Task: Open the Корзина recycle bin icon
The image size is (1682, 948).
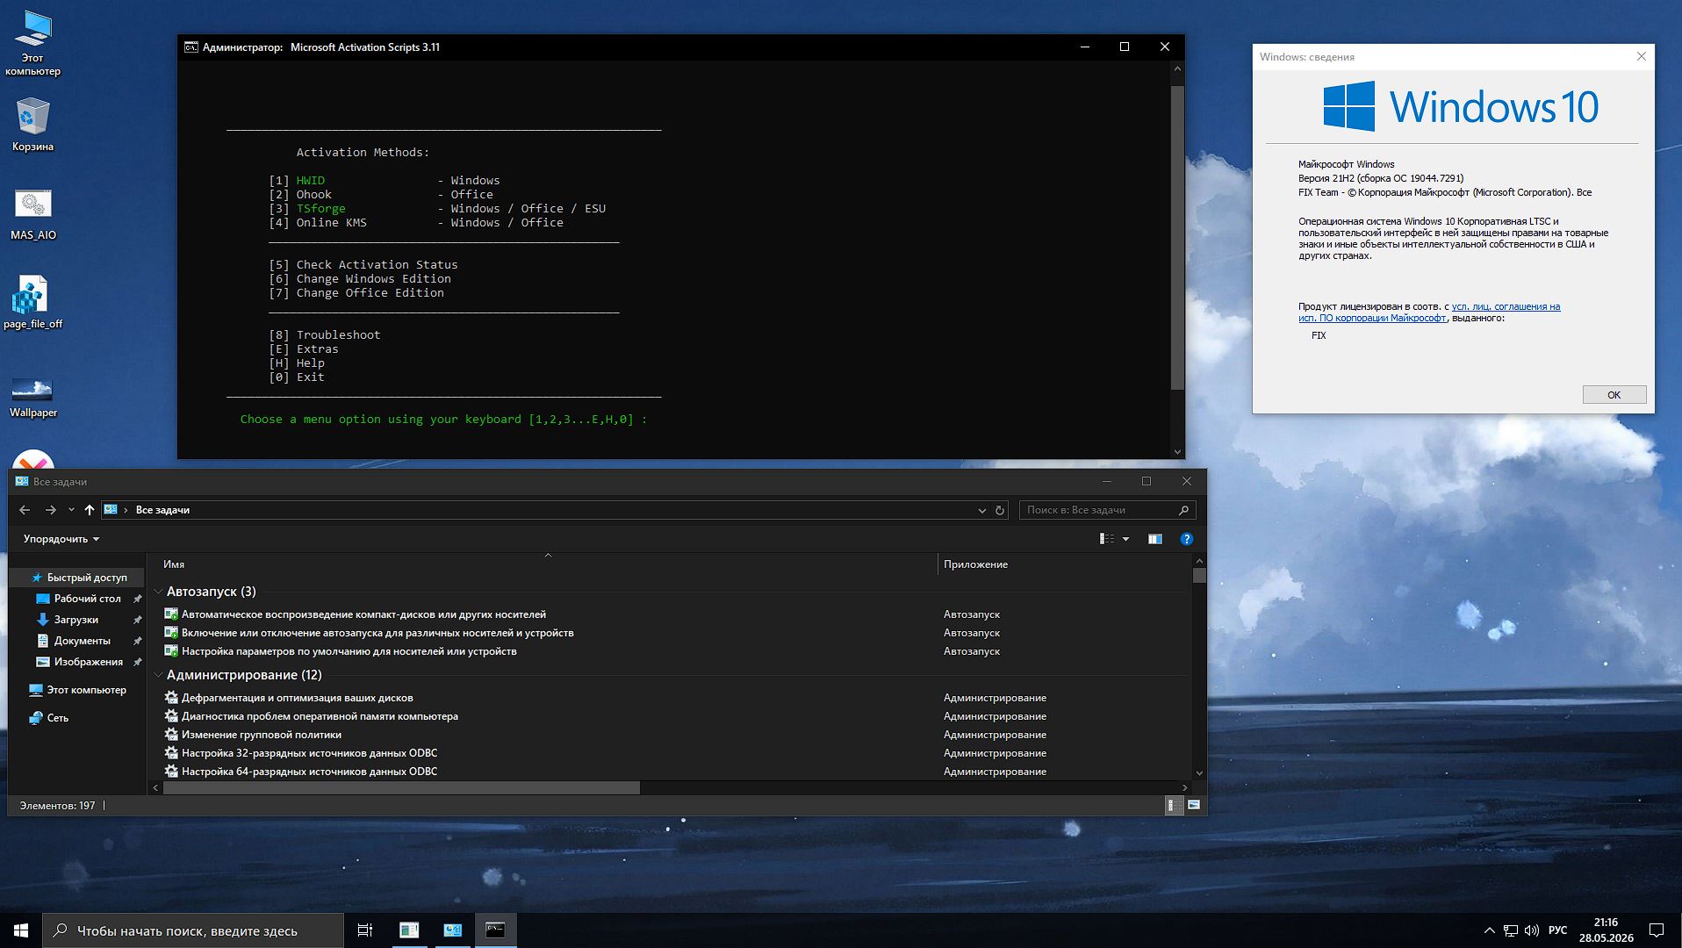Action: (x=32, y=124)
